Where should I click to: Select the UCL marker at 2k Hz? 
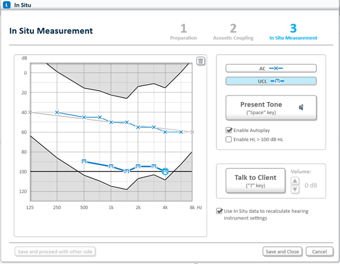point(138,167)
